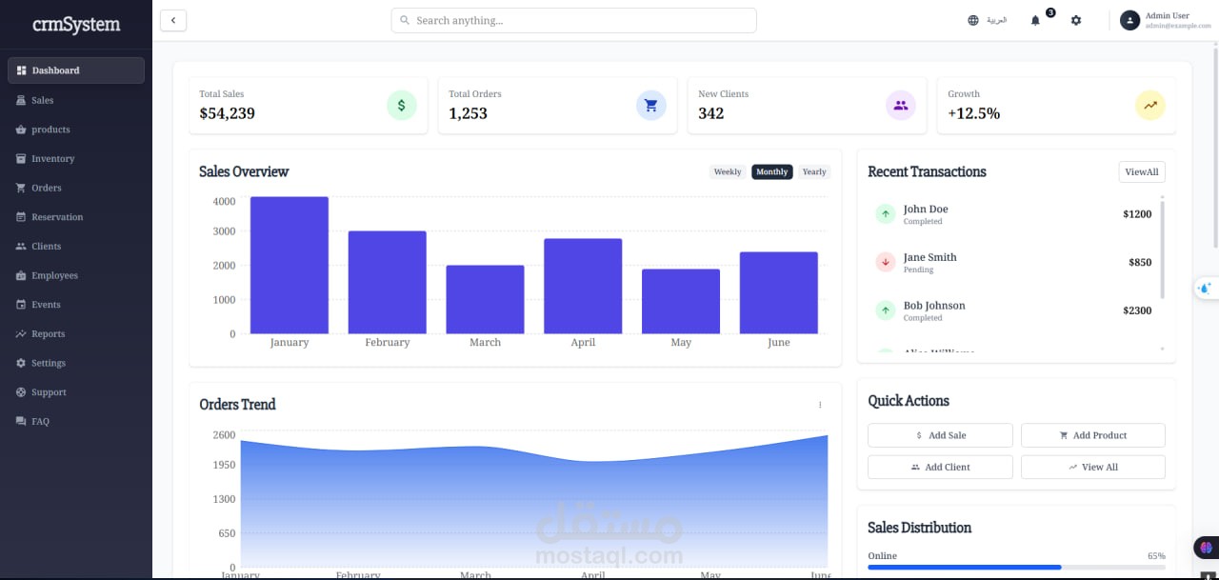Open FAQ in the sidebar
The height and width of the screenshot is (580, 1219).
[76, 422]
